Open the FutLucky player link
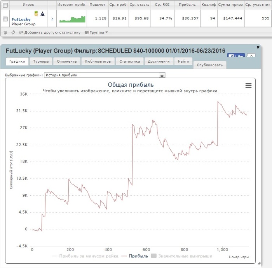 pyautogui.click(x=21, y=19)
